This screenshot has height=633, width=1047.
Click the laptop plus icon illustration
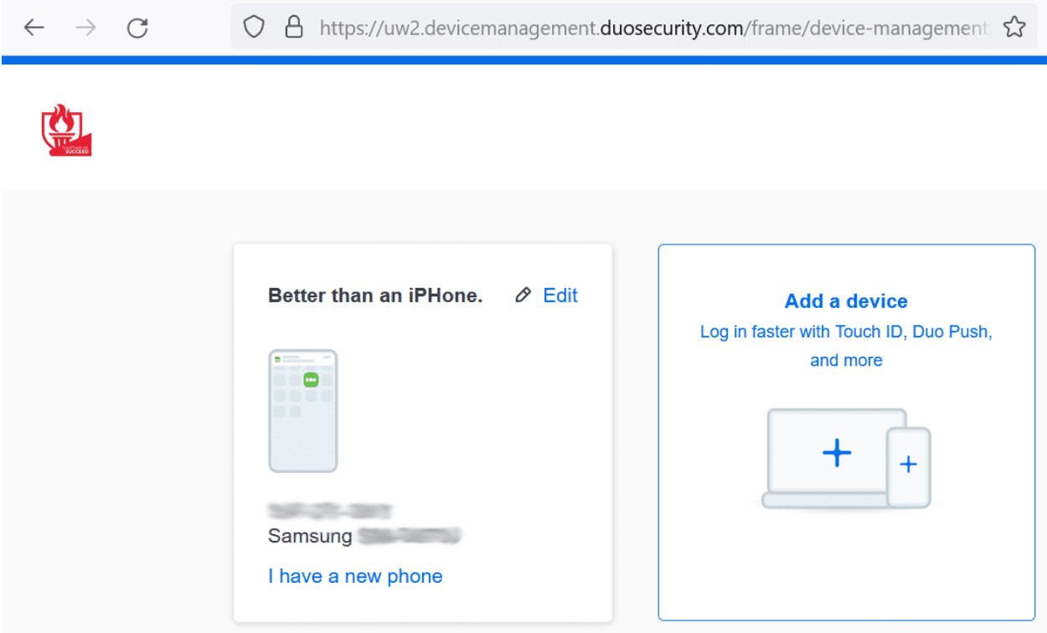(835, 453)
